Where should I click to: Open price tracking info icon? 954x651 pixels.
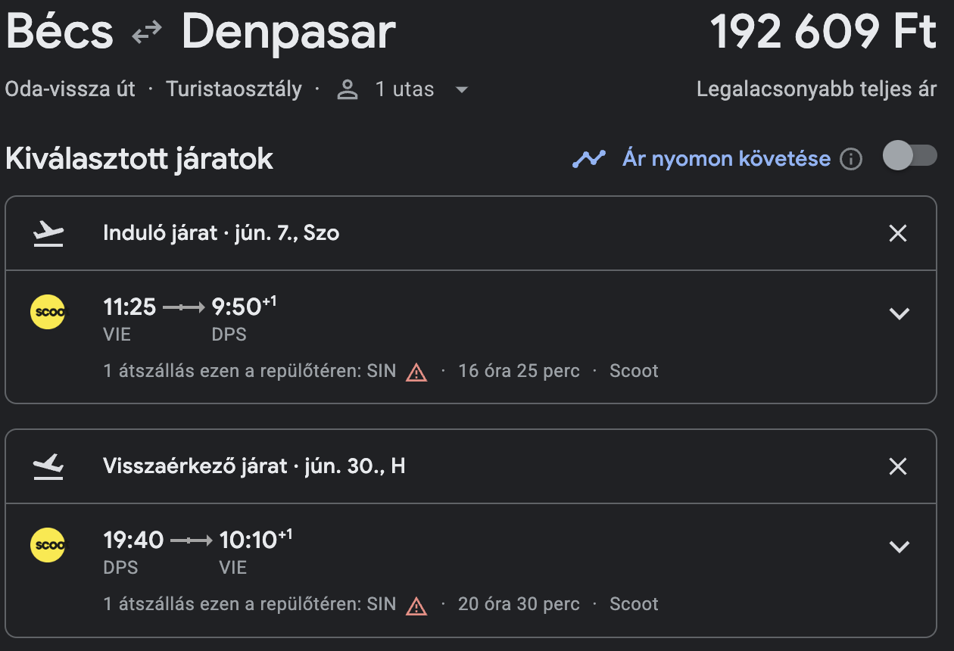(851, 160)
